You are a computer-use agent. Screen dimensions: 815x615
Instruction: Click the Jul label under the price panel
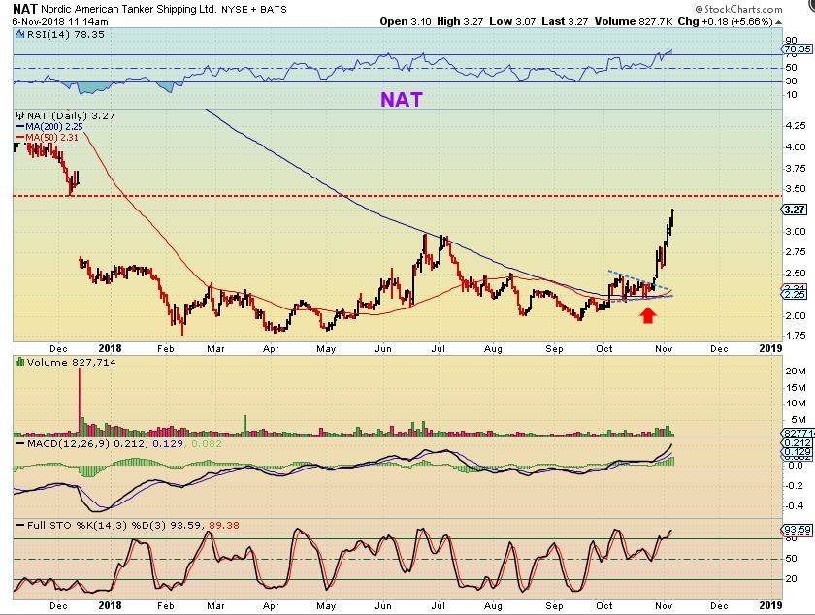[x=439, y=349]
